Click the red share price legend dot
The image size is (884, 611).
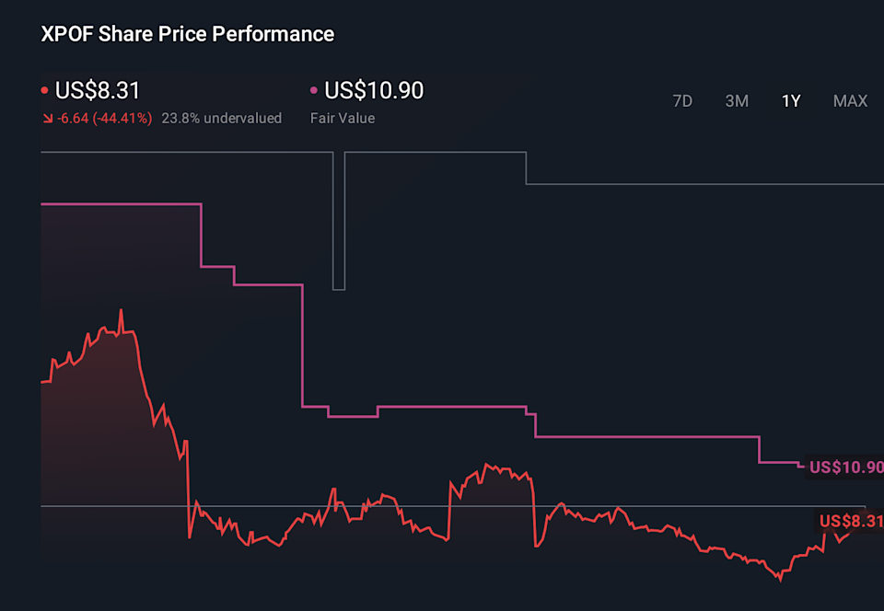(x=43, y=90)
